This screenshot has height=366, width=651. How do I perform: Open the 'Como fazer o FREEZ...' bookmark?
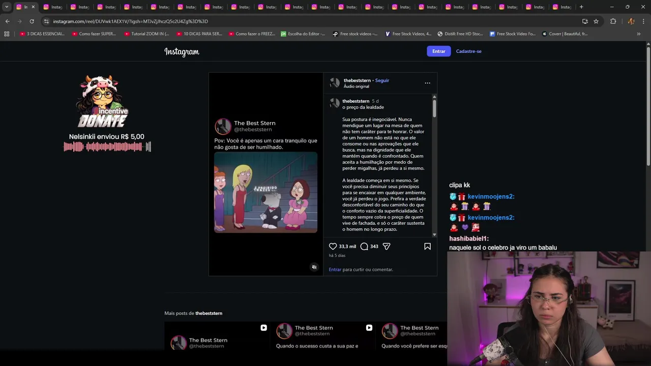tap(251, 34)
